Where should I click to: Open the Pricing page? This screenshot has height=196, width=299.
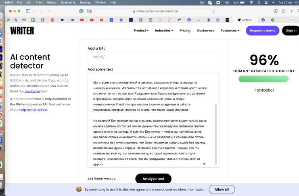point(185,31)
